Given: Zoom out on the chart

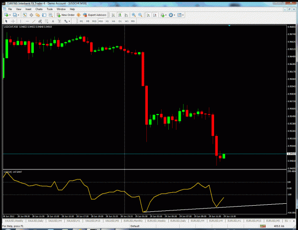Looking at the screenshot, I should coord(140,15).
